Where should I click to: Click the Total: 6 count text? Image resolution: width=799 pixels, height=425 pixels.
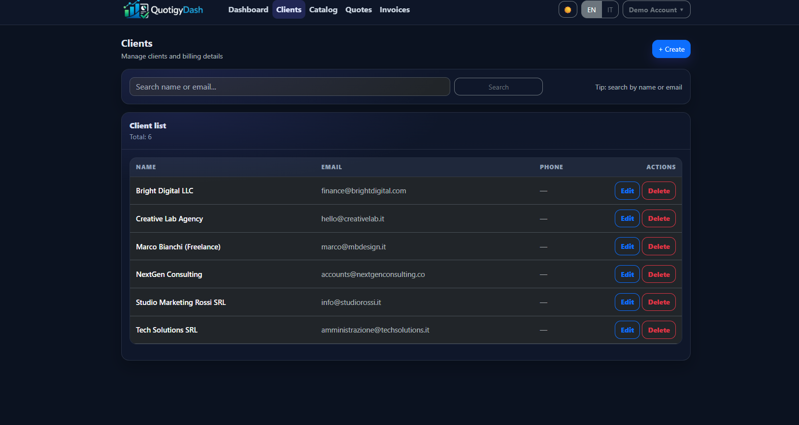[140, 137]
